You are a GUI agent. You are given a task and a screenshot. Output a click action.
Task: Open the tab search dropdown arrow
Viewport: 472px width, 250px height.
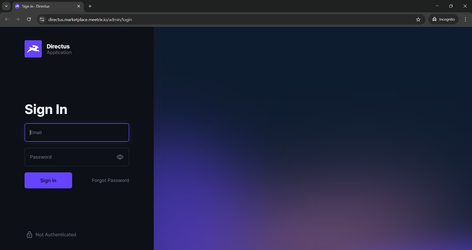click(x=6, y=6)
